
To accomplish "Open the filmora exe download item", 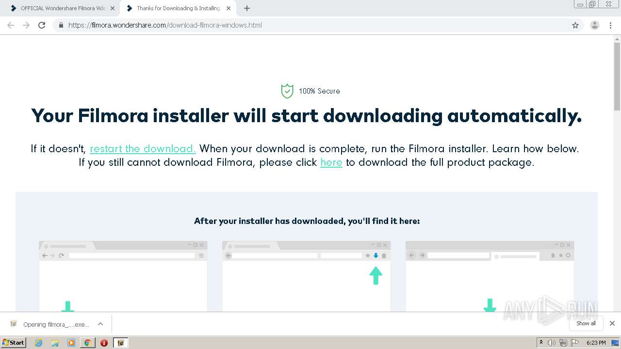I will coord(56,324).
